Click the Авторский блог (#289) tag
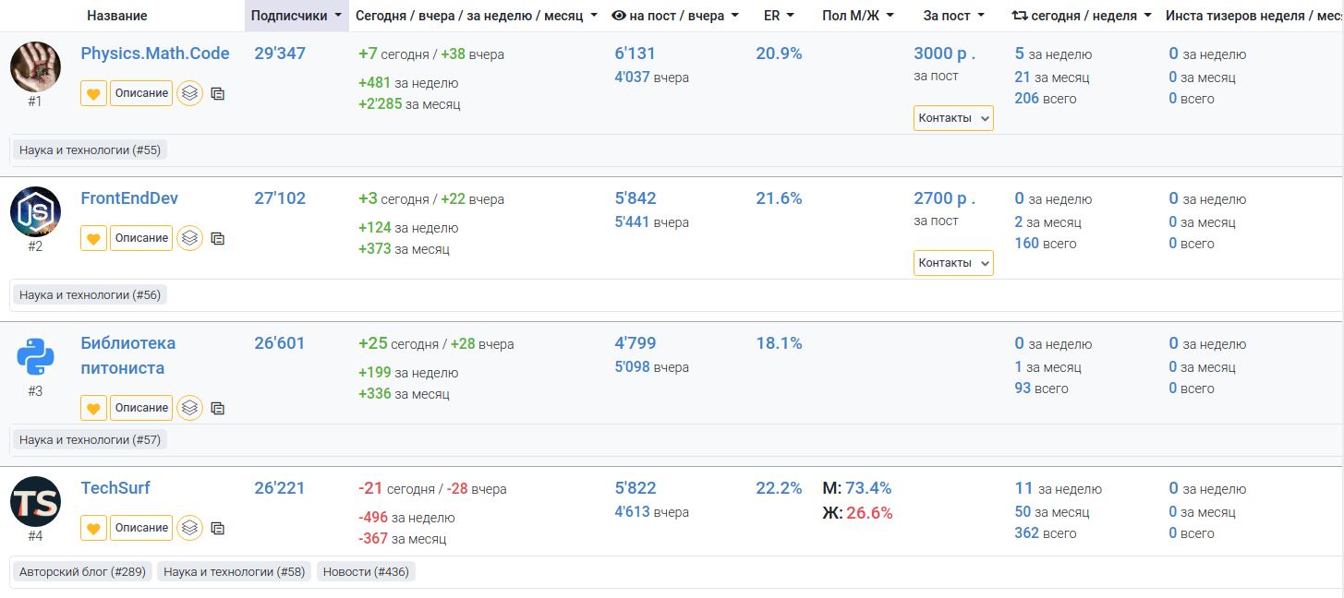This screenshot has height=598, width=1344. click(82, 572)
